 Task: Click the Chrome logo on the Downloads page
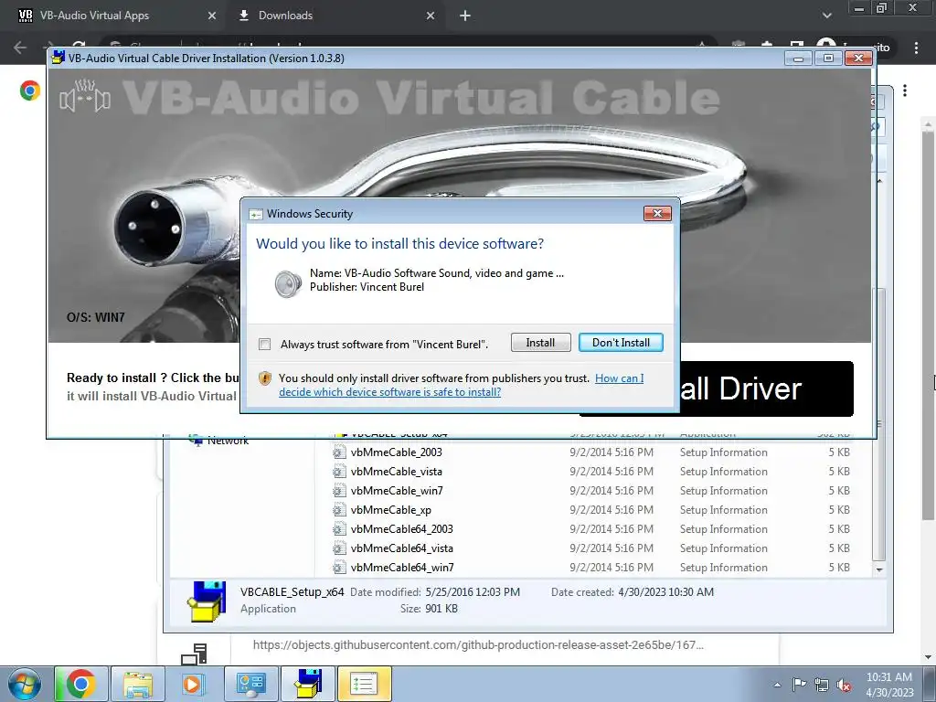coord(30,90)
